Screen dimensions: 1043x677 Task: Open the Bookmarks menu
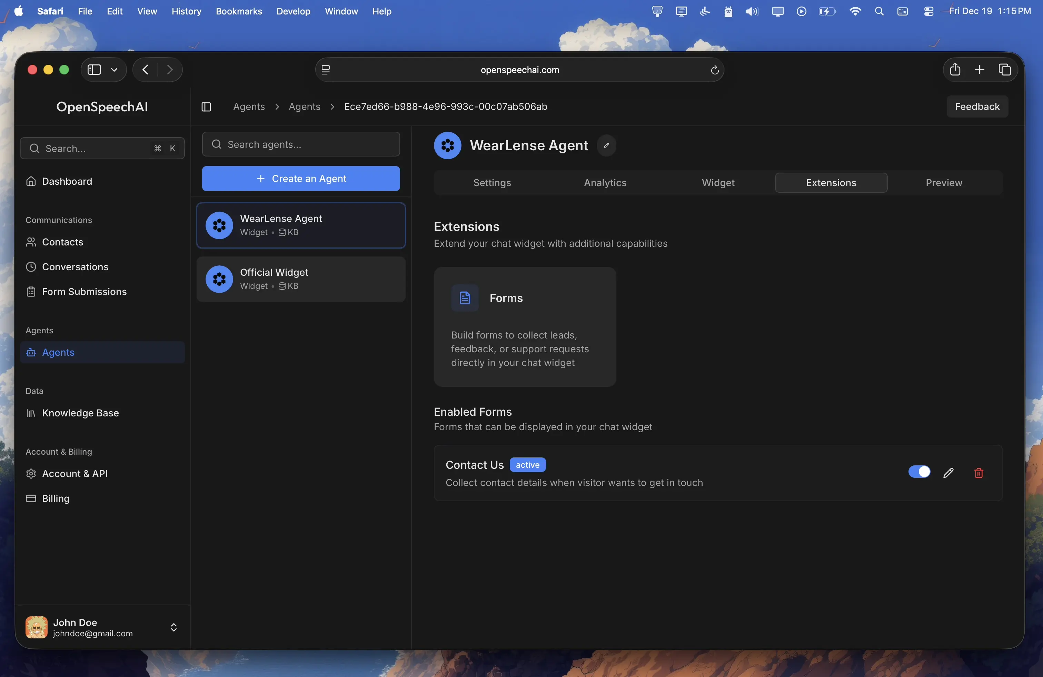tap(239, 11)
